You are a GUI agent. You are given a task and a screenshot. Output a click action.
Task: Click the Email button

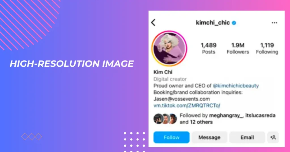(247, 137)
